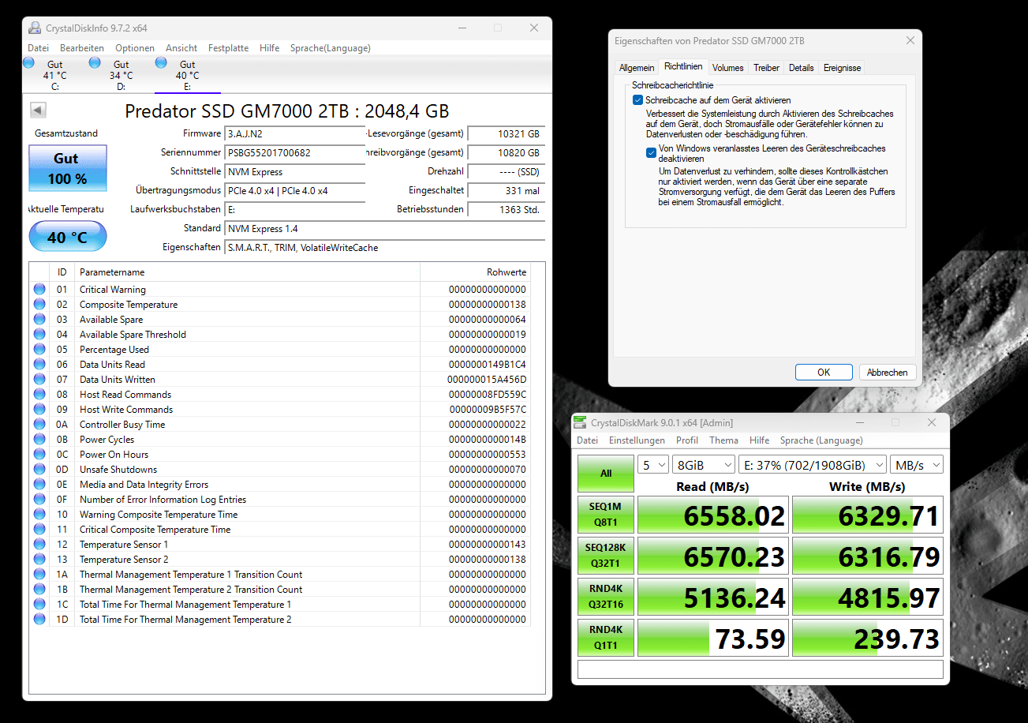Click status orb for Power Cycles row
The width and height of the screenshot is (1028, 723).
tap(39, 440)
